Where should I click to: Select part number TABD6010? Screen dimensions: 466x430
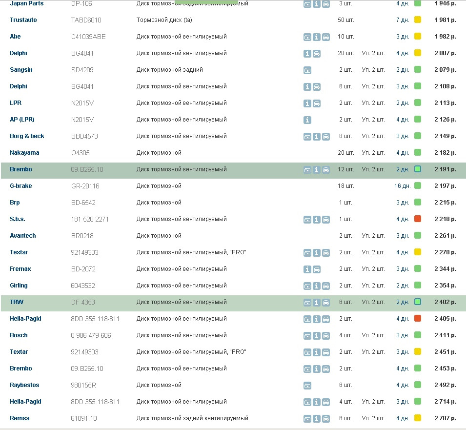coord(86,20)
